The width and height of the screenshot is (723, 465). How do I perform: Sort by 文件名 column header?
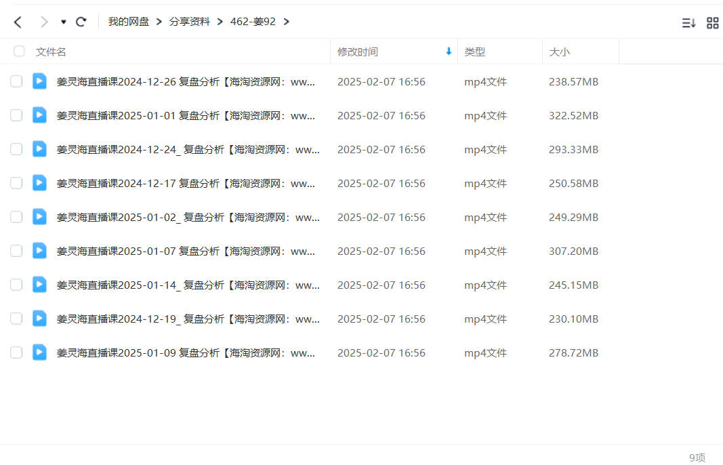tap(51, 52)
